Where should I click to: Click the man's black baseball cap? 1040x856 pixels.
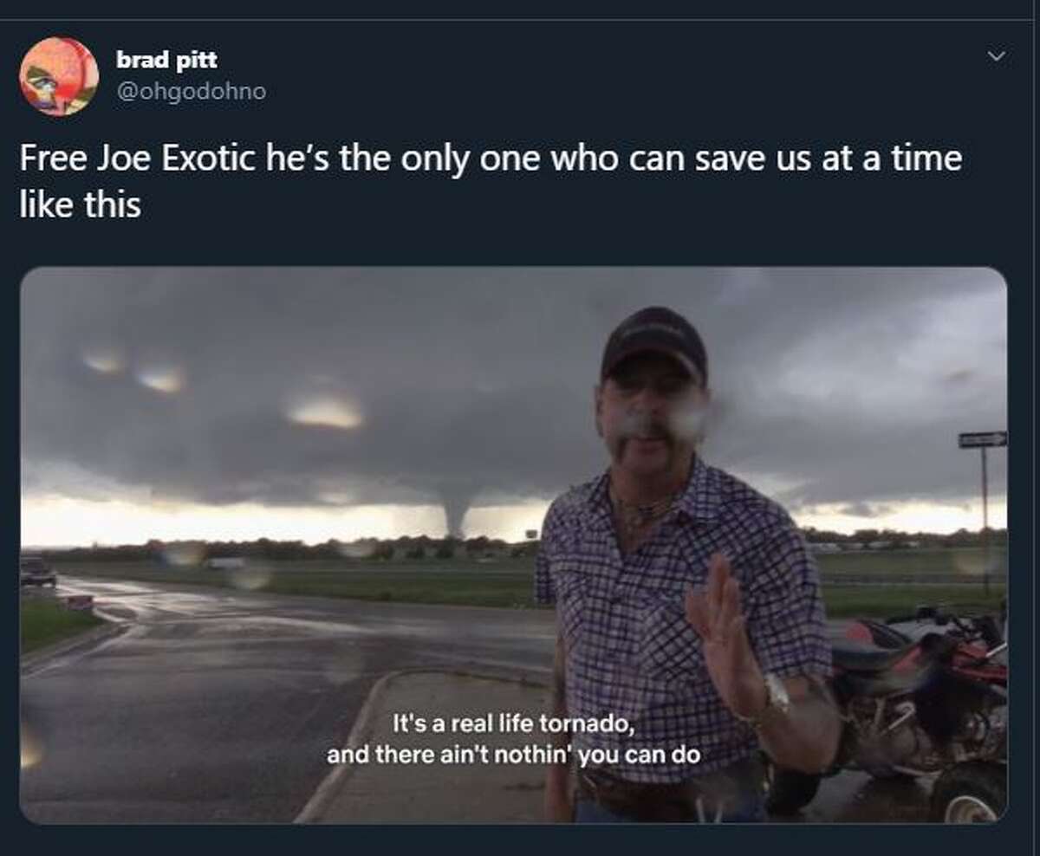[x=654, y=342]
